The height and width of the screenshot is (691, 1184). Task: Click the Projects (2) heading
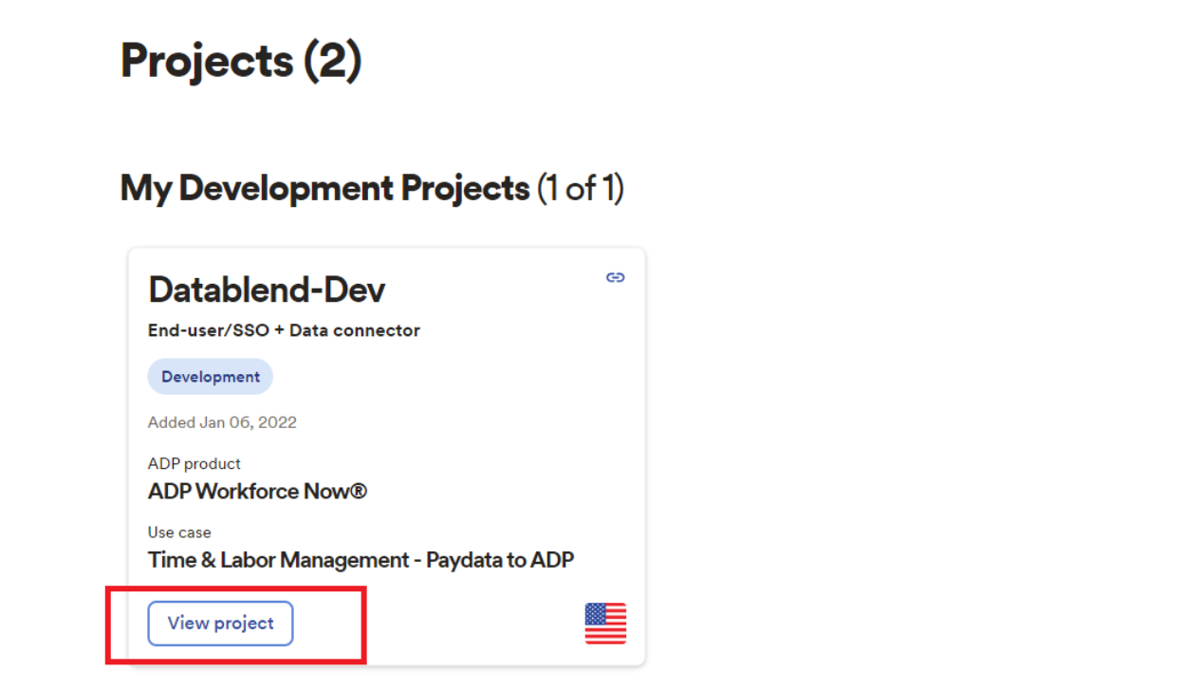click(240, 60)
